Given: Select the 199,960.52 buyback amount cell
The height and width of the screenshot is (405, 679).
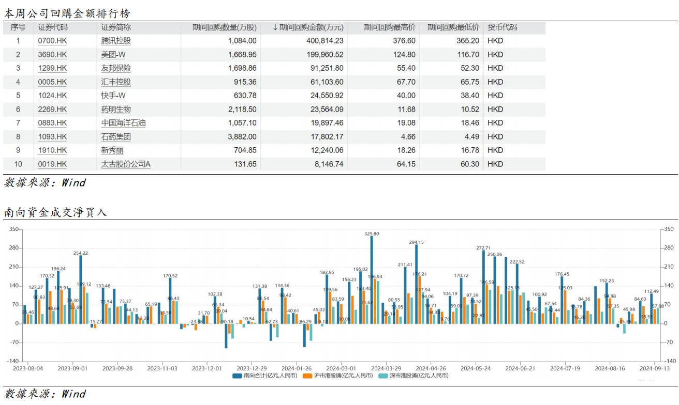Looking at the screenshot, I should click(325, 54).
